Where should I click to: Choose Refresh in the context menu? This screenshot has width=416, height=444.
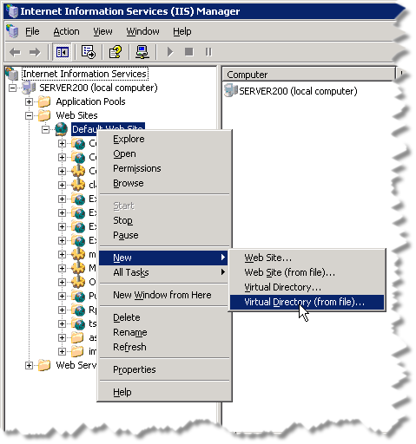(164, 347)
